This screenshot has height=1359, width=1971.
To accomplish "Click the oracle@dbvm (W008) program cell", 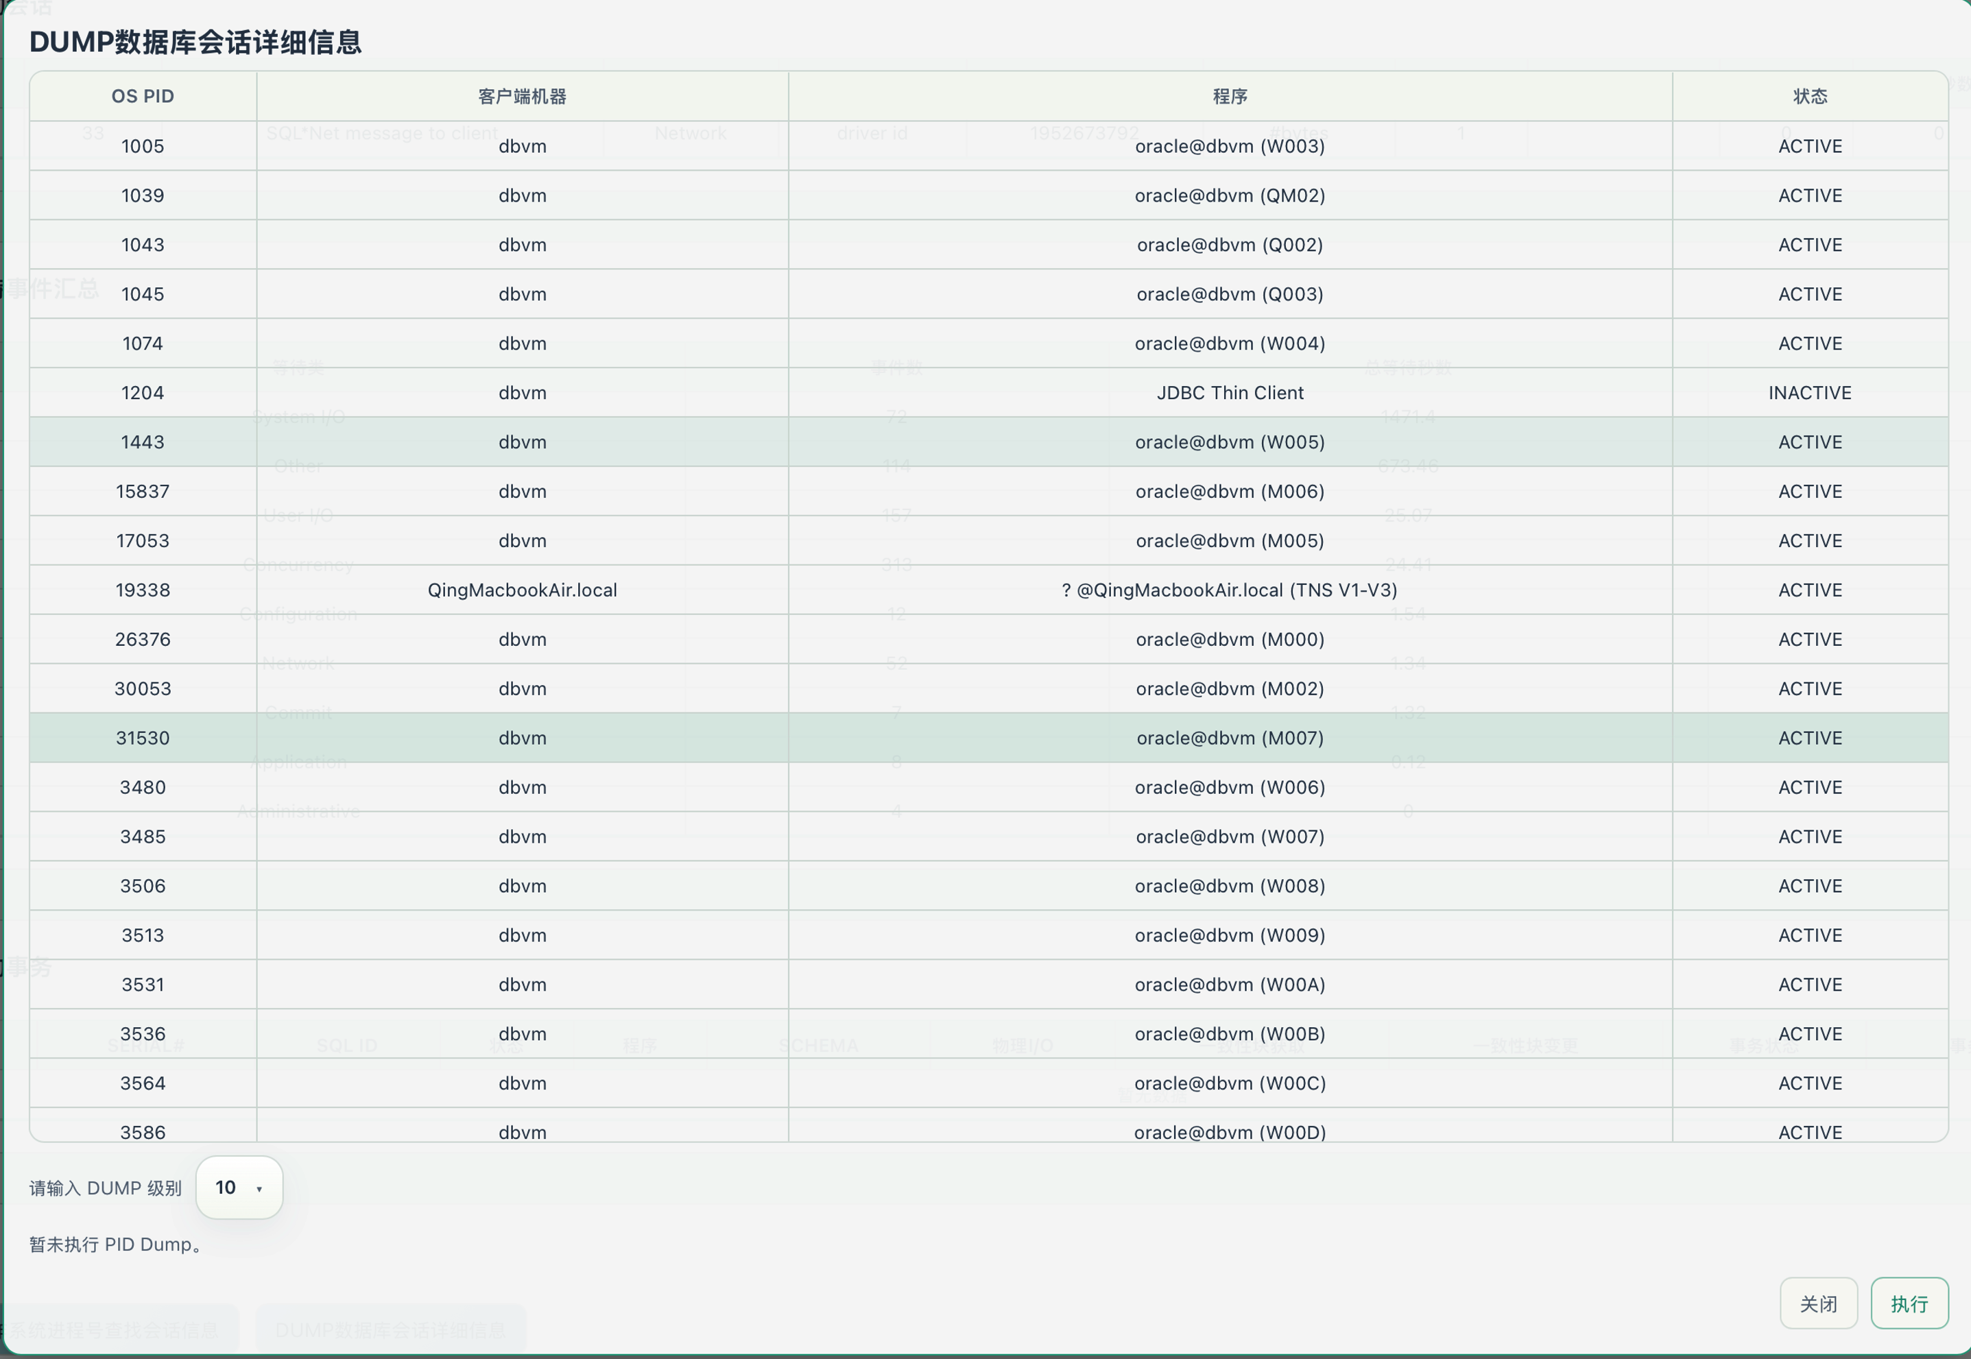I will tap(1230, 887).
